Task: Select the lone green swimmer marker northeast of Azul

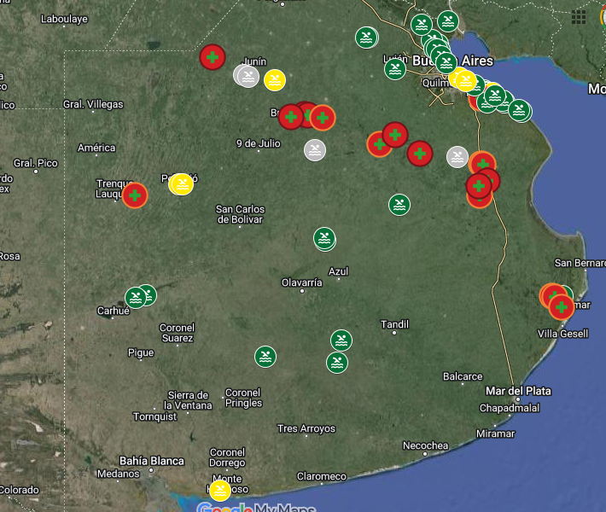Action: pyautogui.click(x=399, y=205)
